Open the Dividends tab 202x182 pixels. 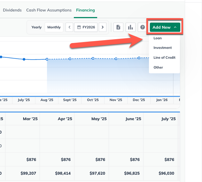click(x=12, y=10)
